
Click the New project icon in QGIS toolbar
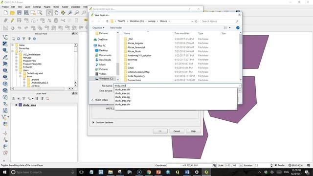[x=5, y=13]
